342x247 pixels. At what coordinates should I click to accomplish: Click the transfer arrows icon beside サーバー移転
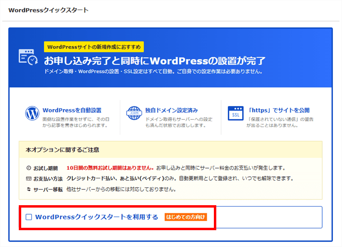28,189
